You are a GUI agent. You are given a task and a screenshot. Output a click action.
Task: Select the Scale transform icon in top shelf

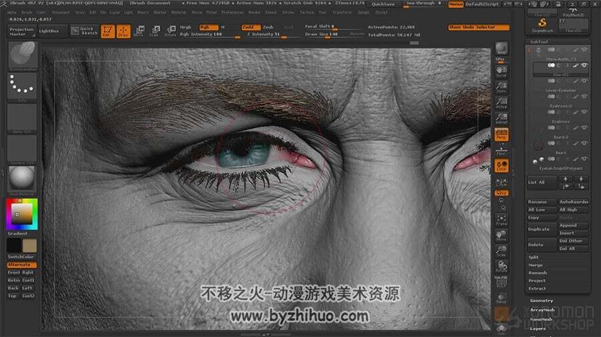154,31
